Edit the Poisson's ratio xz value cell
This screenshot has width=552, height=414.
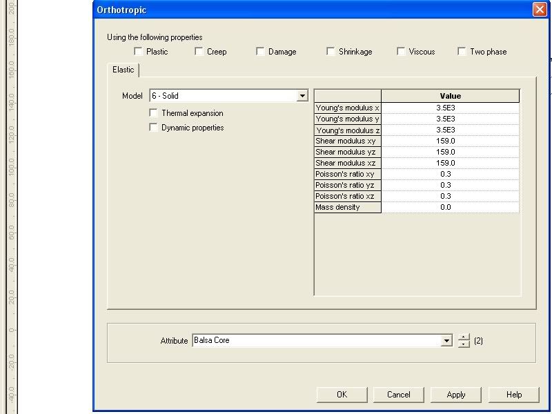(x=451, y=196)
